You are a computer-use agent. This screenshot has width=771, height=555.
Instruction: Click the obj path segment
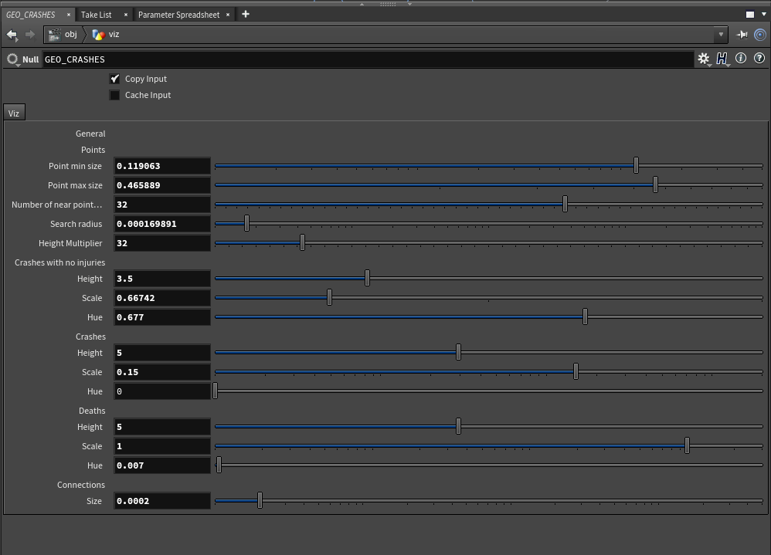point(71,35)
